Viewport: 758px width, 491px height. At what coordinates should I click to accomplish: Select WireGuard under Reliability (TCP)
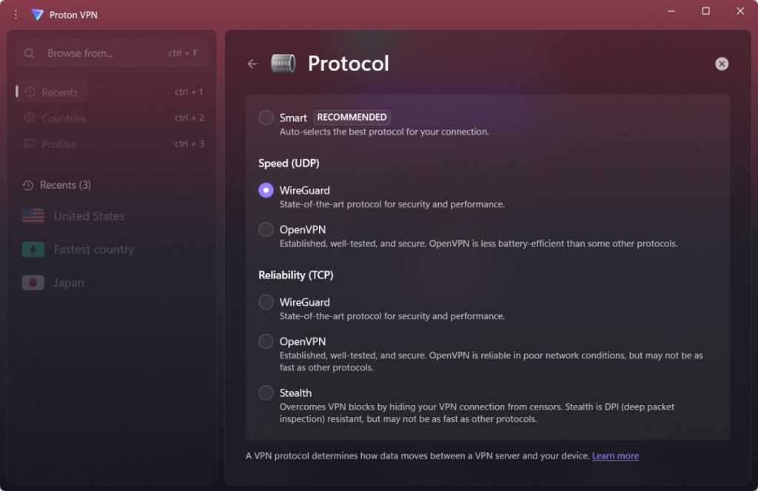click(x=266, y=302)
